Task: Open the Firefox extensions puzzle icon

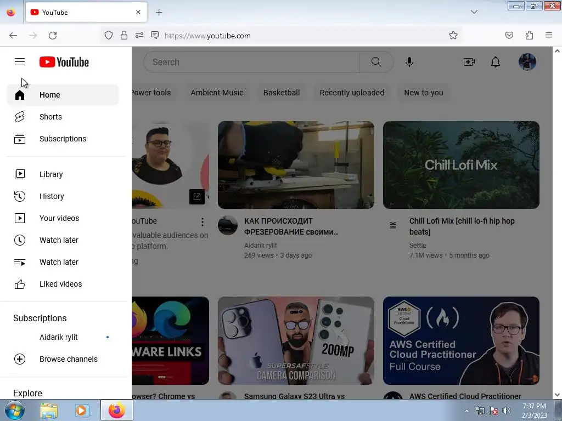Action: pyautogui.click(x=529, y=35)
